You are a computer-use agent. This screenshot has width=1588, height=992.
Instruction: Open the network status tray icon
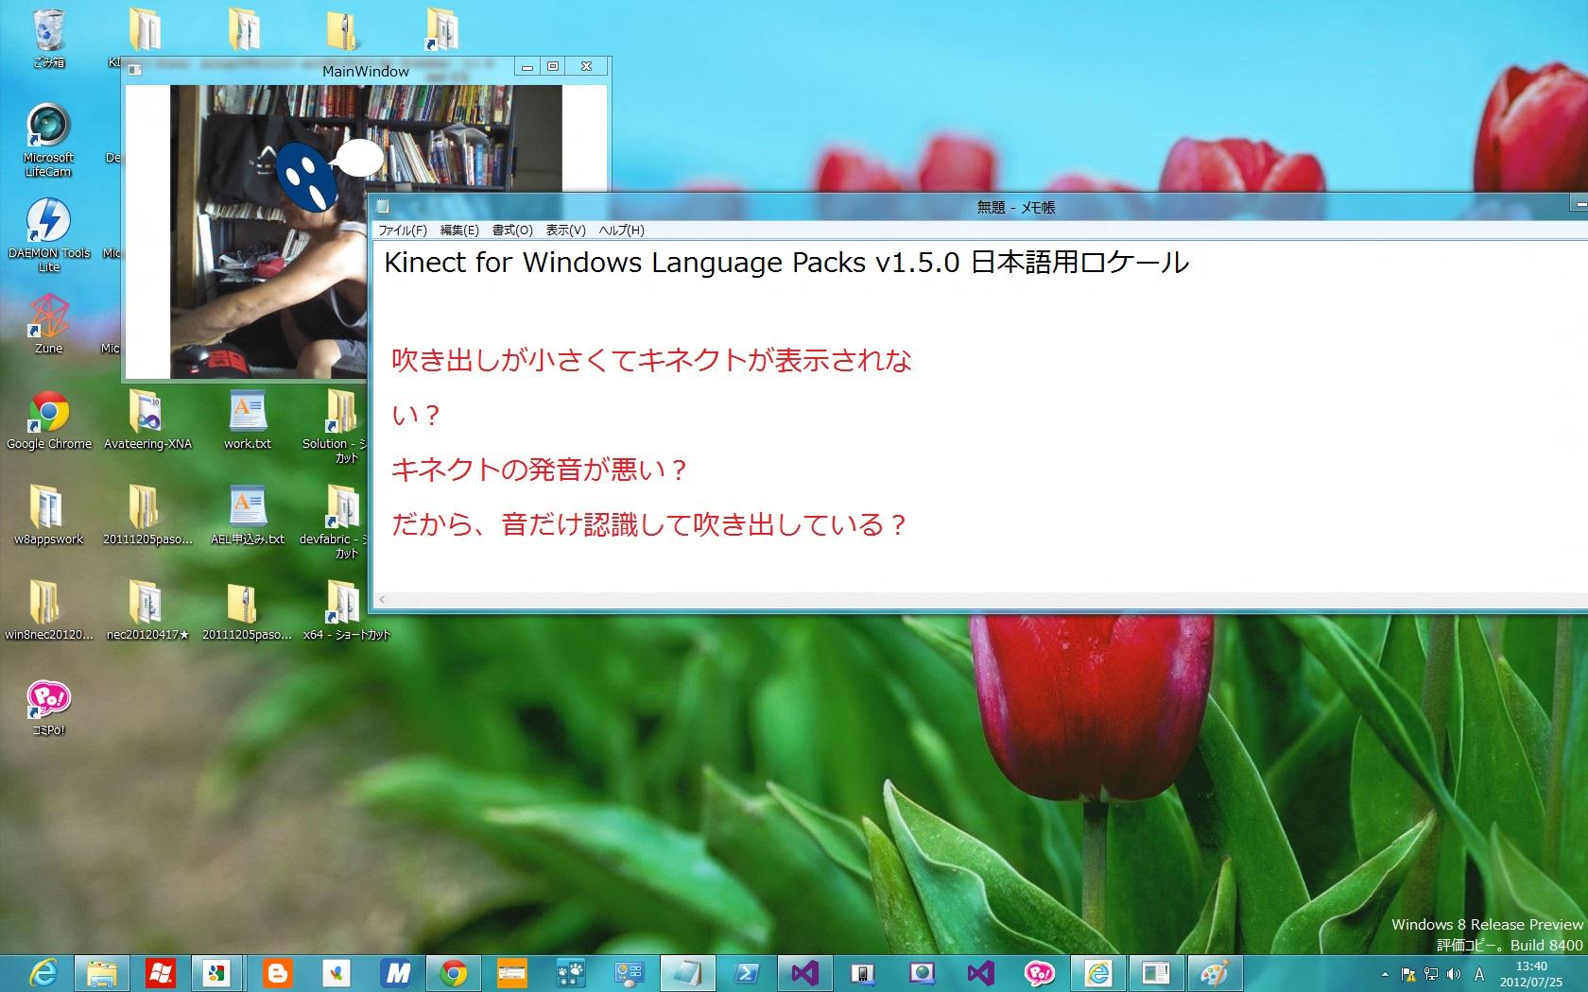pyautogui.click(x=1431, y=974)
